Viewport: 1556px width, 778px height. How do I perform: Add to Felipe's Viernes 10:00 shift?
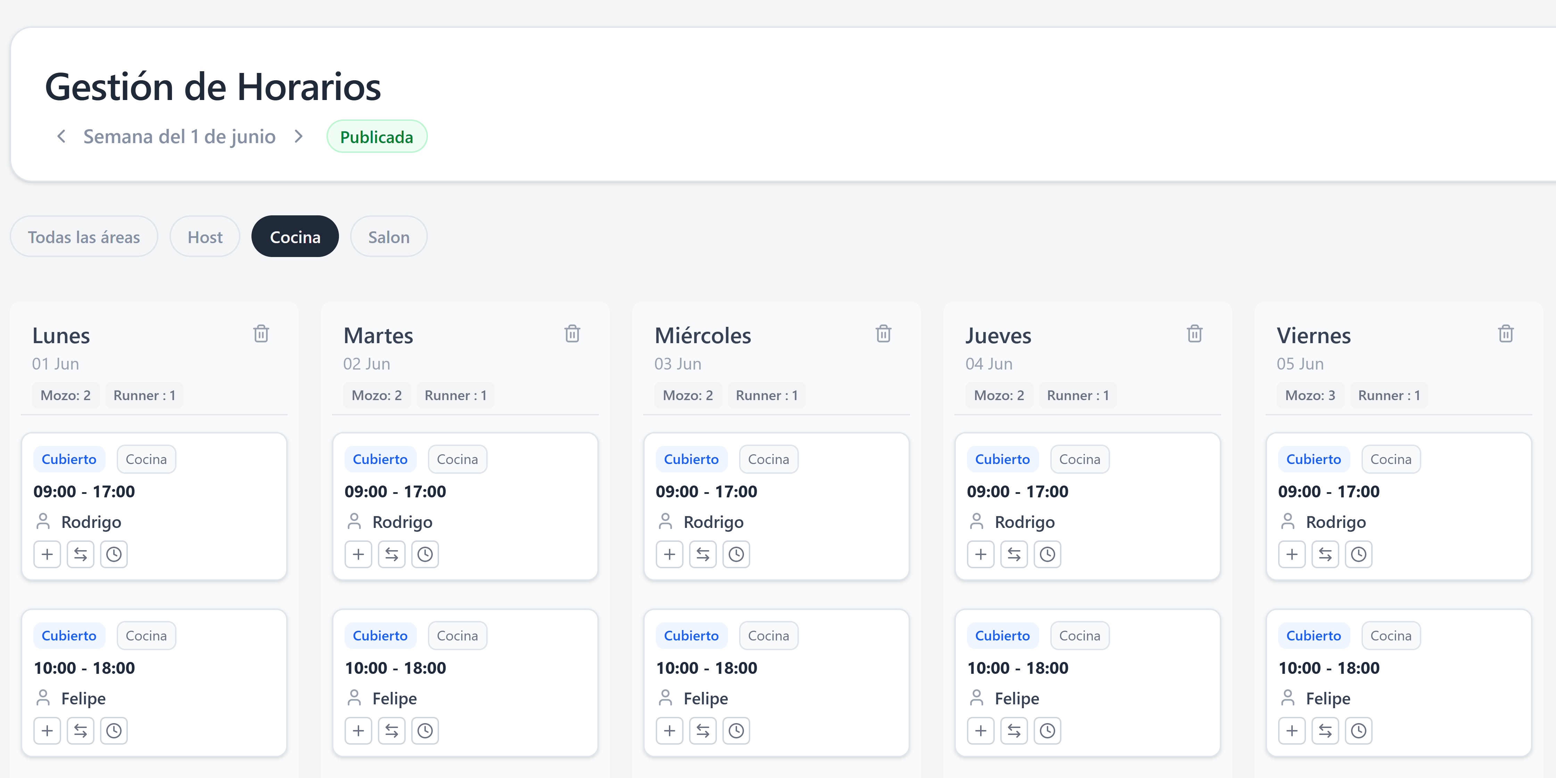point(1291,730)
